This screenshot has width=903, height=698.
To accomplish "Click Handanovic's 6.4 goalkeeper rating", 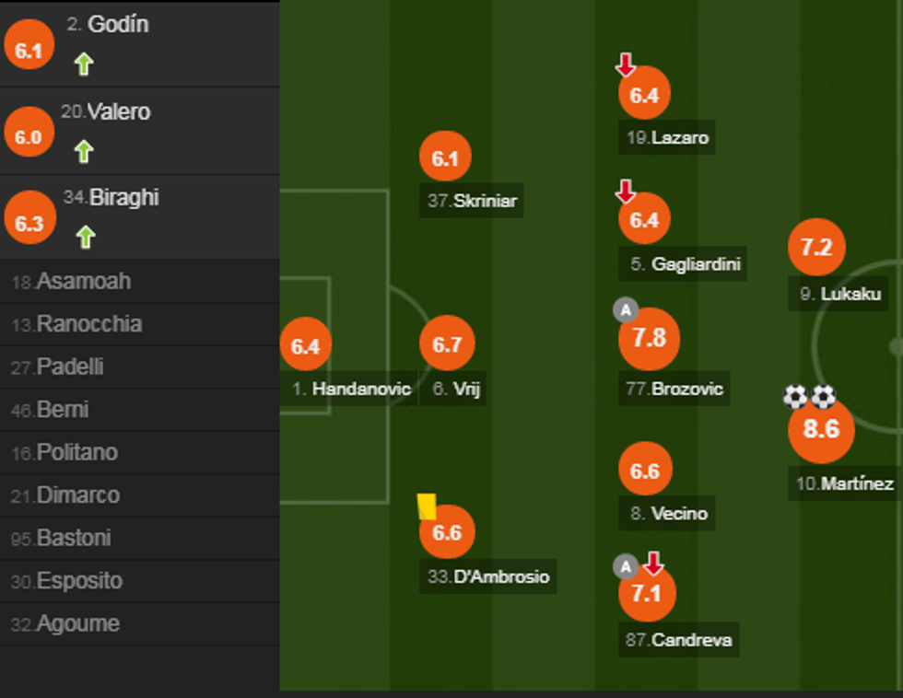I will click(305, 346).
